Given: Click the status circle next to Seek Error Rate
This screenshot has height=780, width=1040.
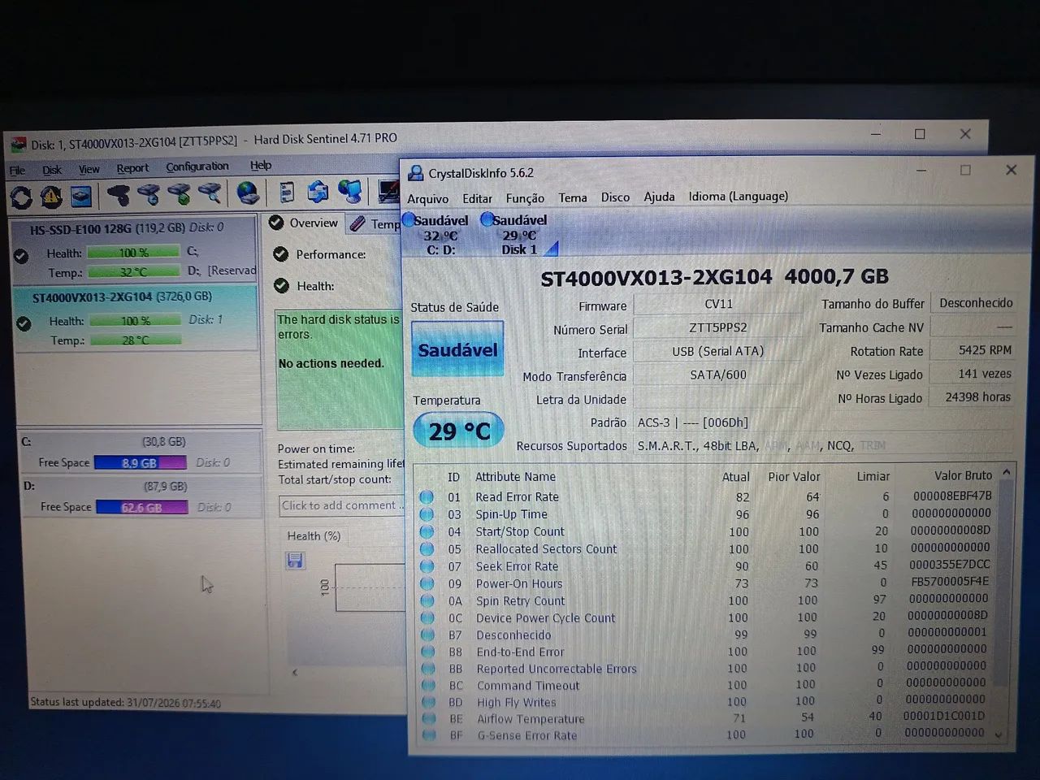Looking at the screenshot, I should coord(427,566).
